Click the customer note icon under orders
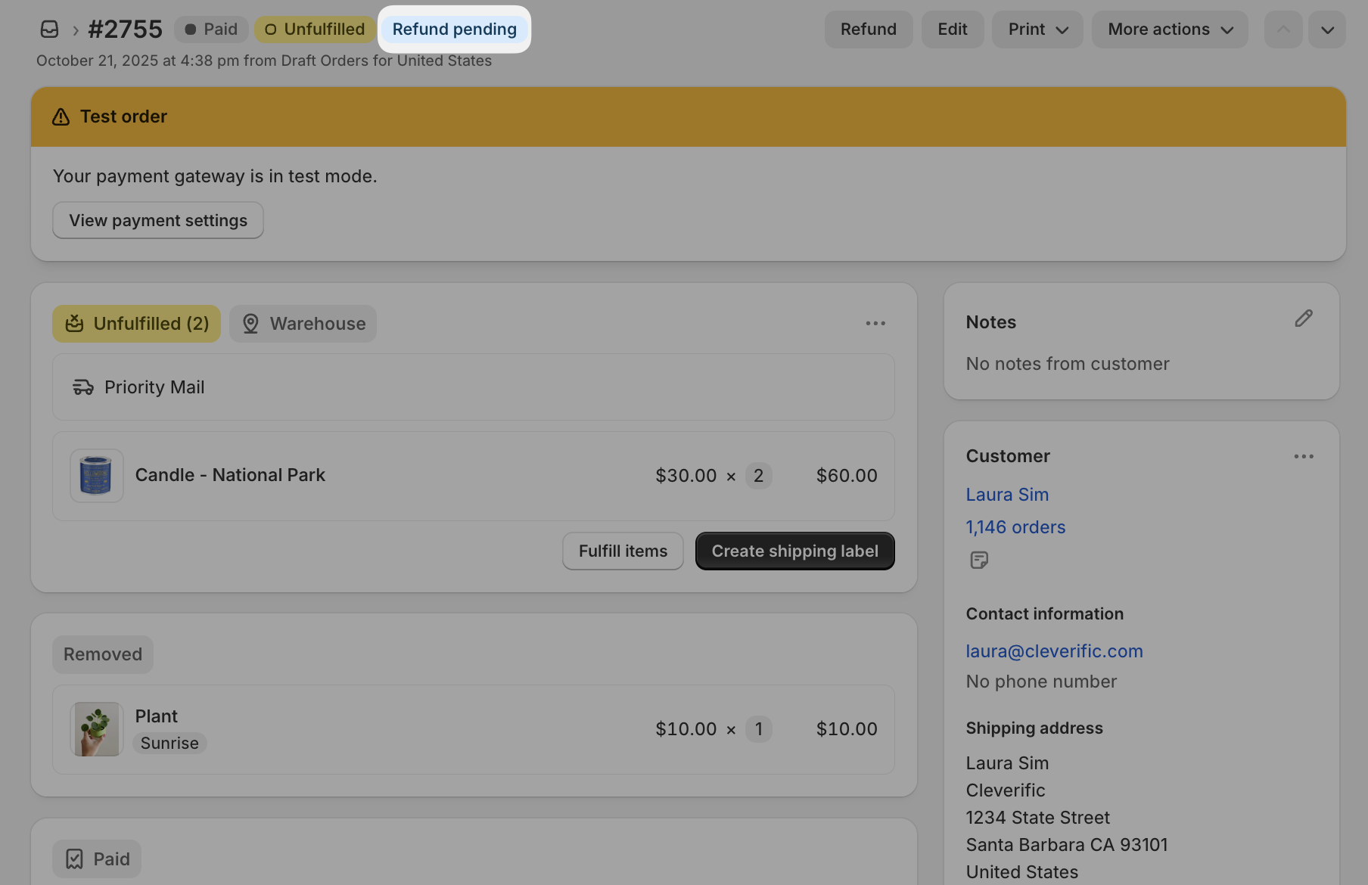This screenshot has width=1368, height=885. [979, 560]
